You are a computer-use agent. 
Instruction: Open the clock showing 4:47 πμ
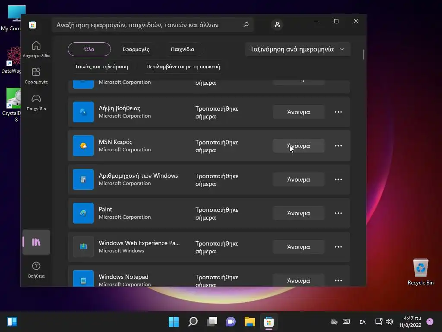(x=410, y=322)
